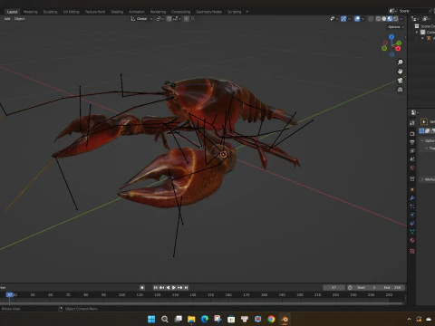The height and width of the screenshot is (326, 435).
Task: Switch to the Animation workspace tab
Action: click(137, 12)
